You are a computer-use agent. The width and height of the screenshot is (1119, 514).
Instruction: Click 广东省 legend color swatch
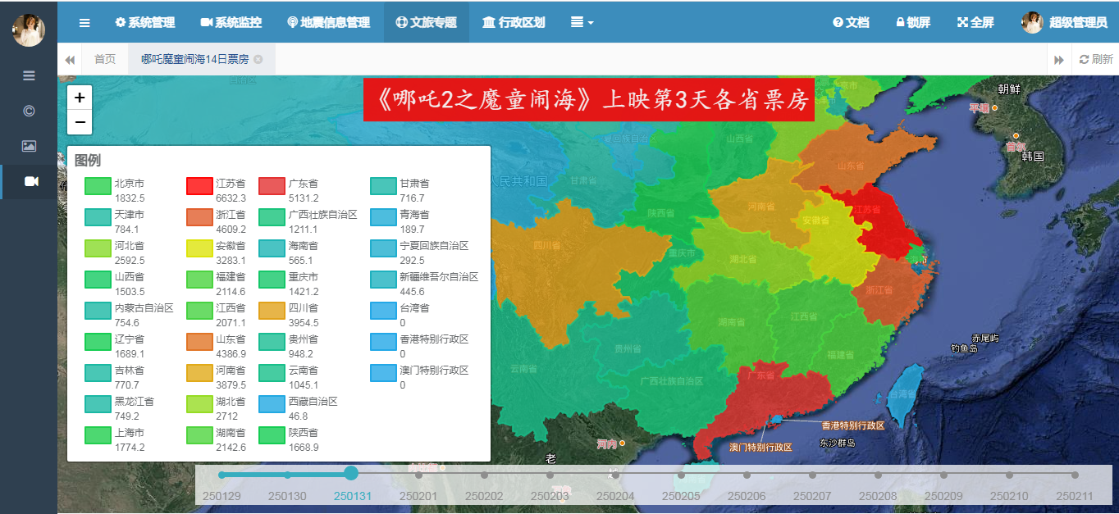tap(272, 186)
